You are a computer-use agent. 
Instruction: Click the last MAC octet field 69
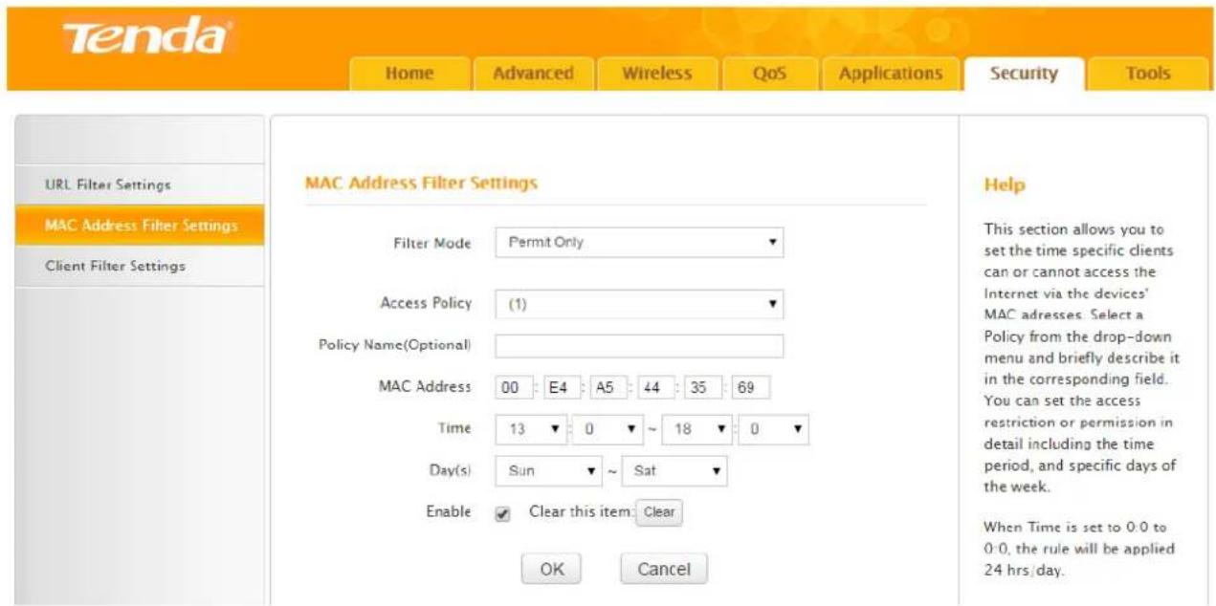pyautogui.click(x=749, y=388)
